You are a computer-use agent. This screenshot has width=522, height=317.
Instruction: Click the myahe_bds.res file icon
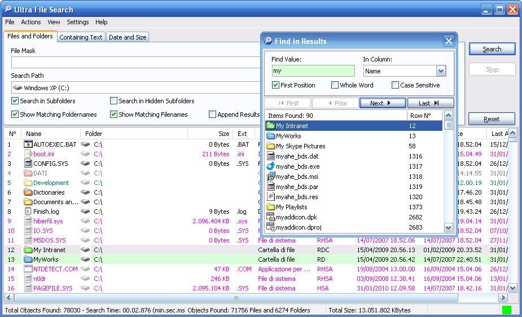click(271, 197)
